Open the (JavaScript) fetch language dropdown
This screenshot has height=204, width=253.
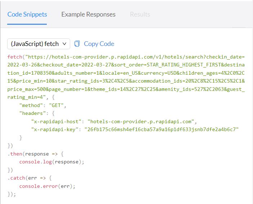tap(39, 44)
